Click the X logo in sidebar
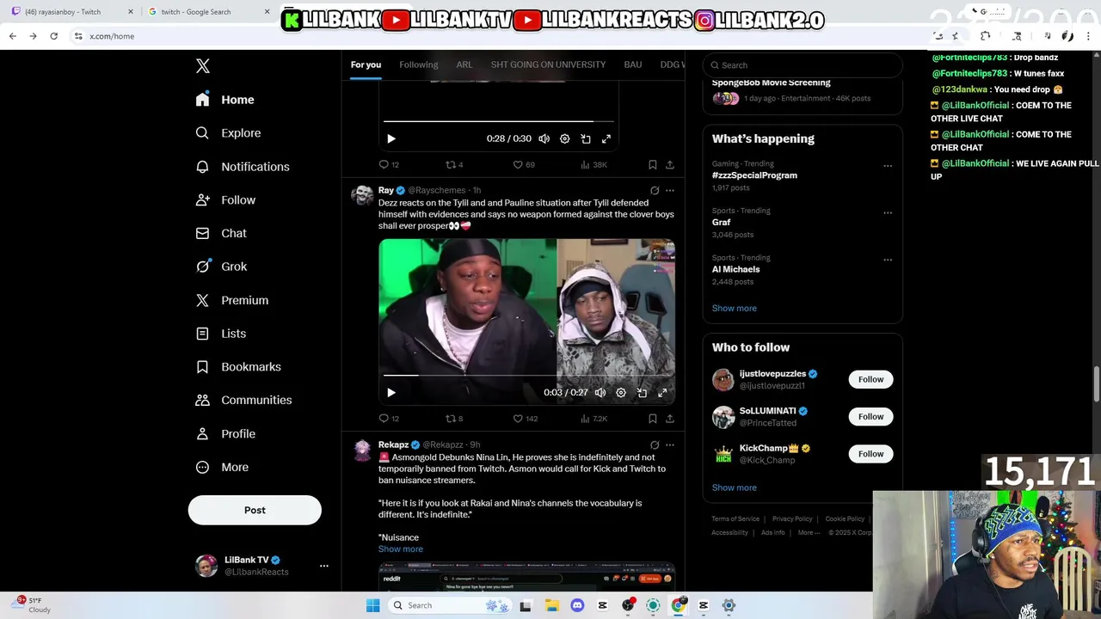Screen dimensions: 1101x619 coord(203,66)
